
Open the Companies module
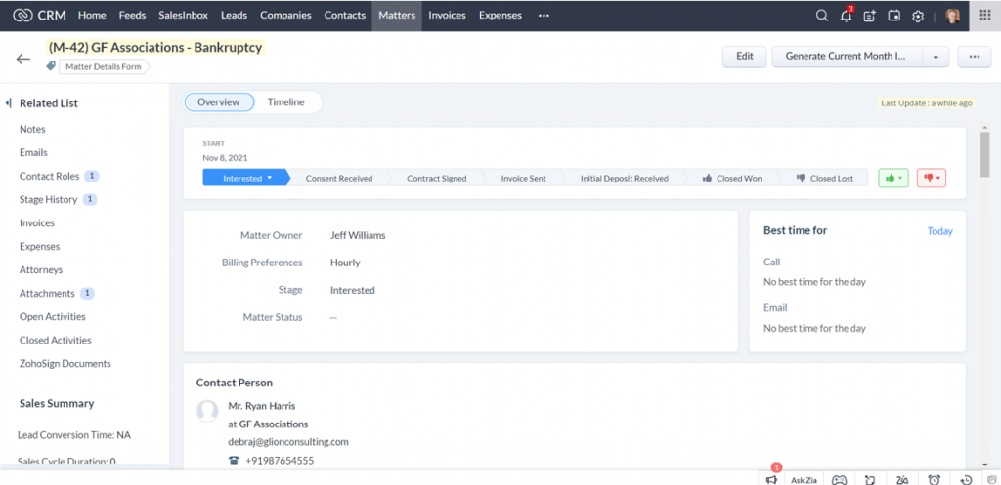click(x=285, y=16)
